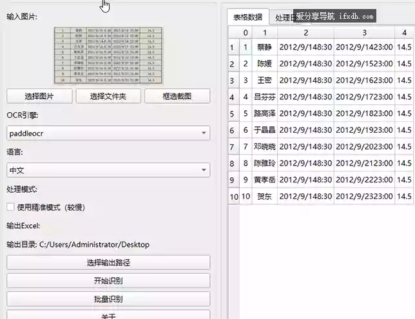415x319 pixels.
Task: Select row header 10 in table
Action: click(234, 197)
